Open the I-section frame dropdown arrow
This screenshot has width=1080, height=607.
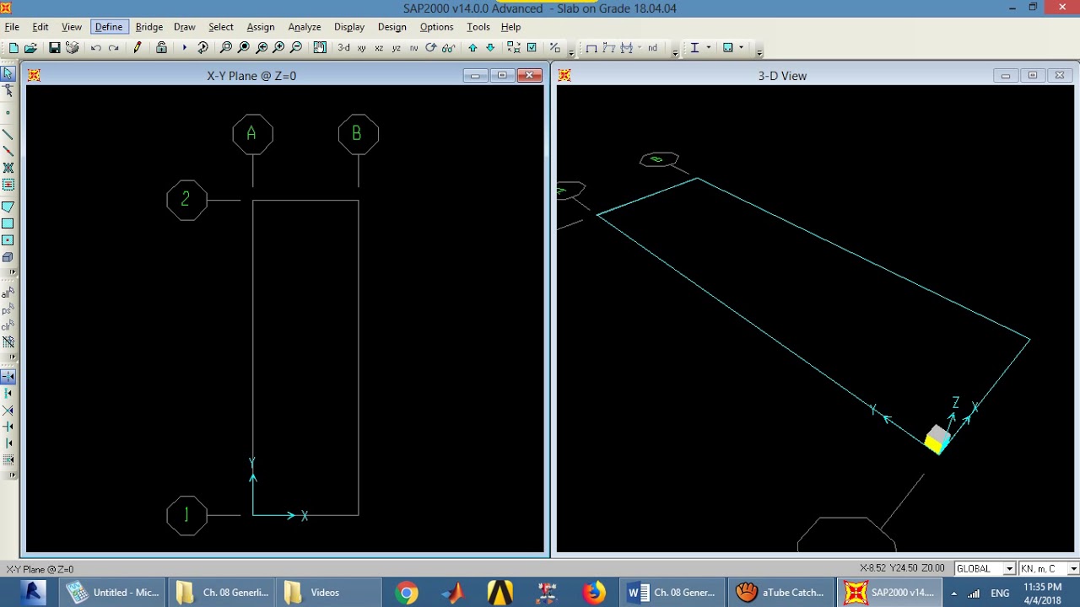(x=709, y=48)
